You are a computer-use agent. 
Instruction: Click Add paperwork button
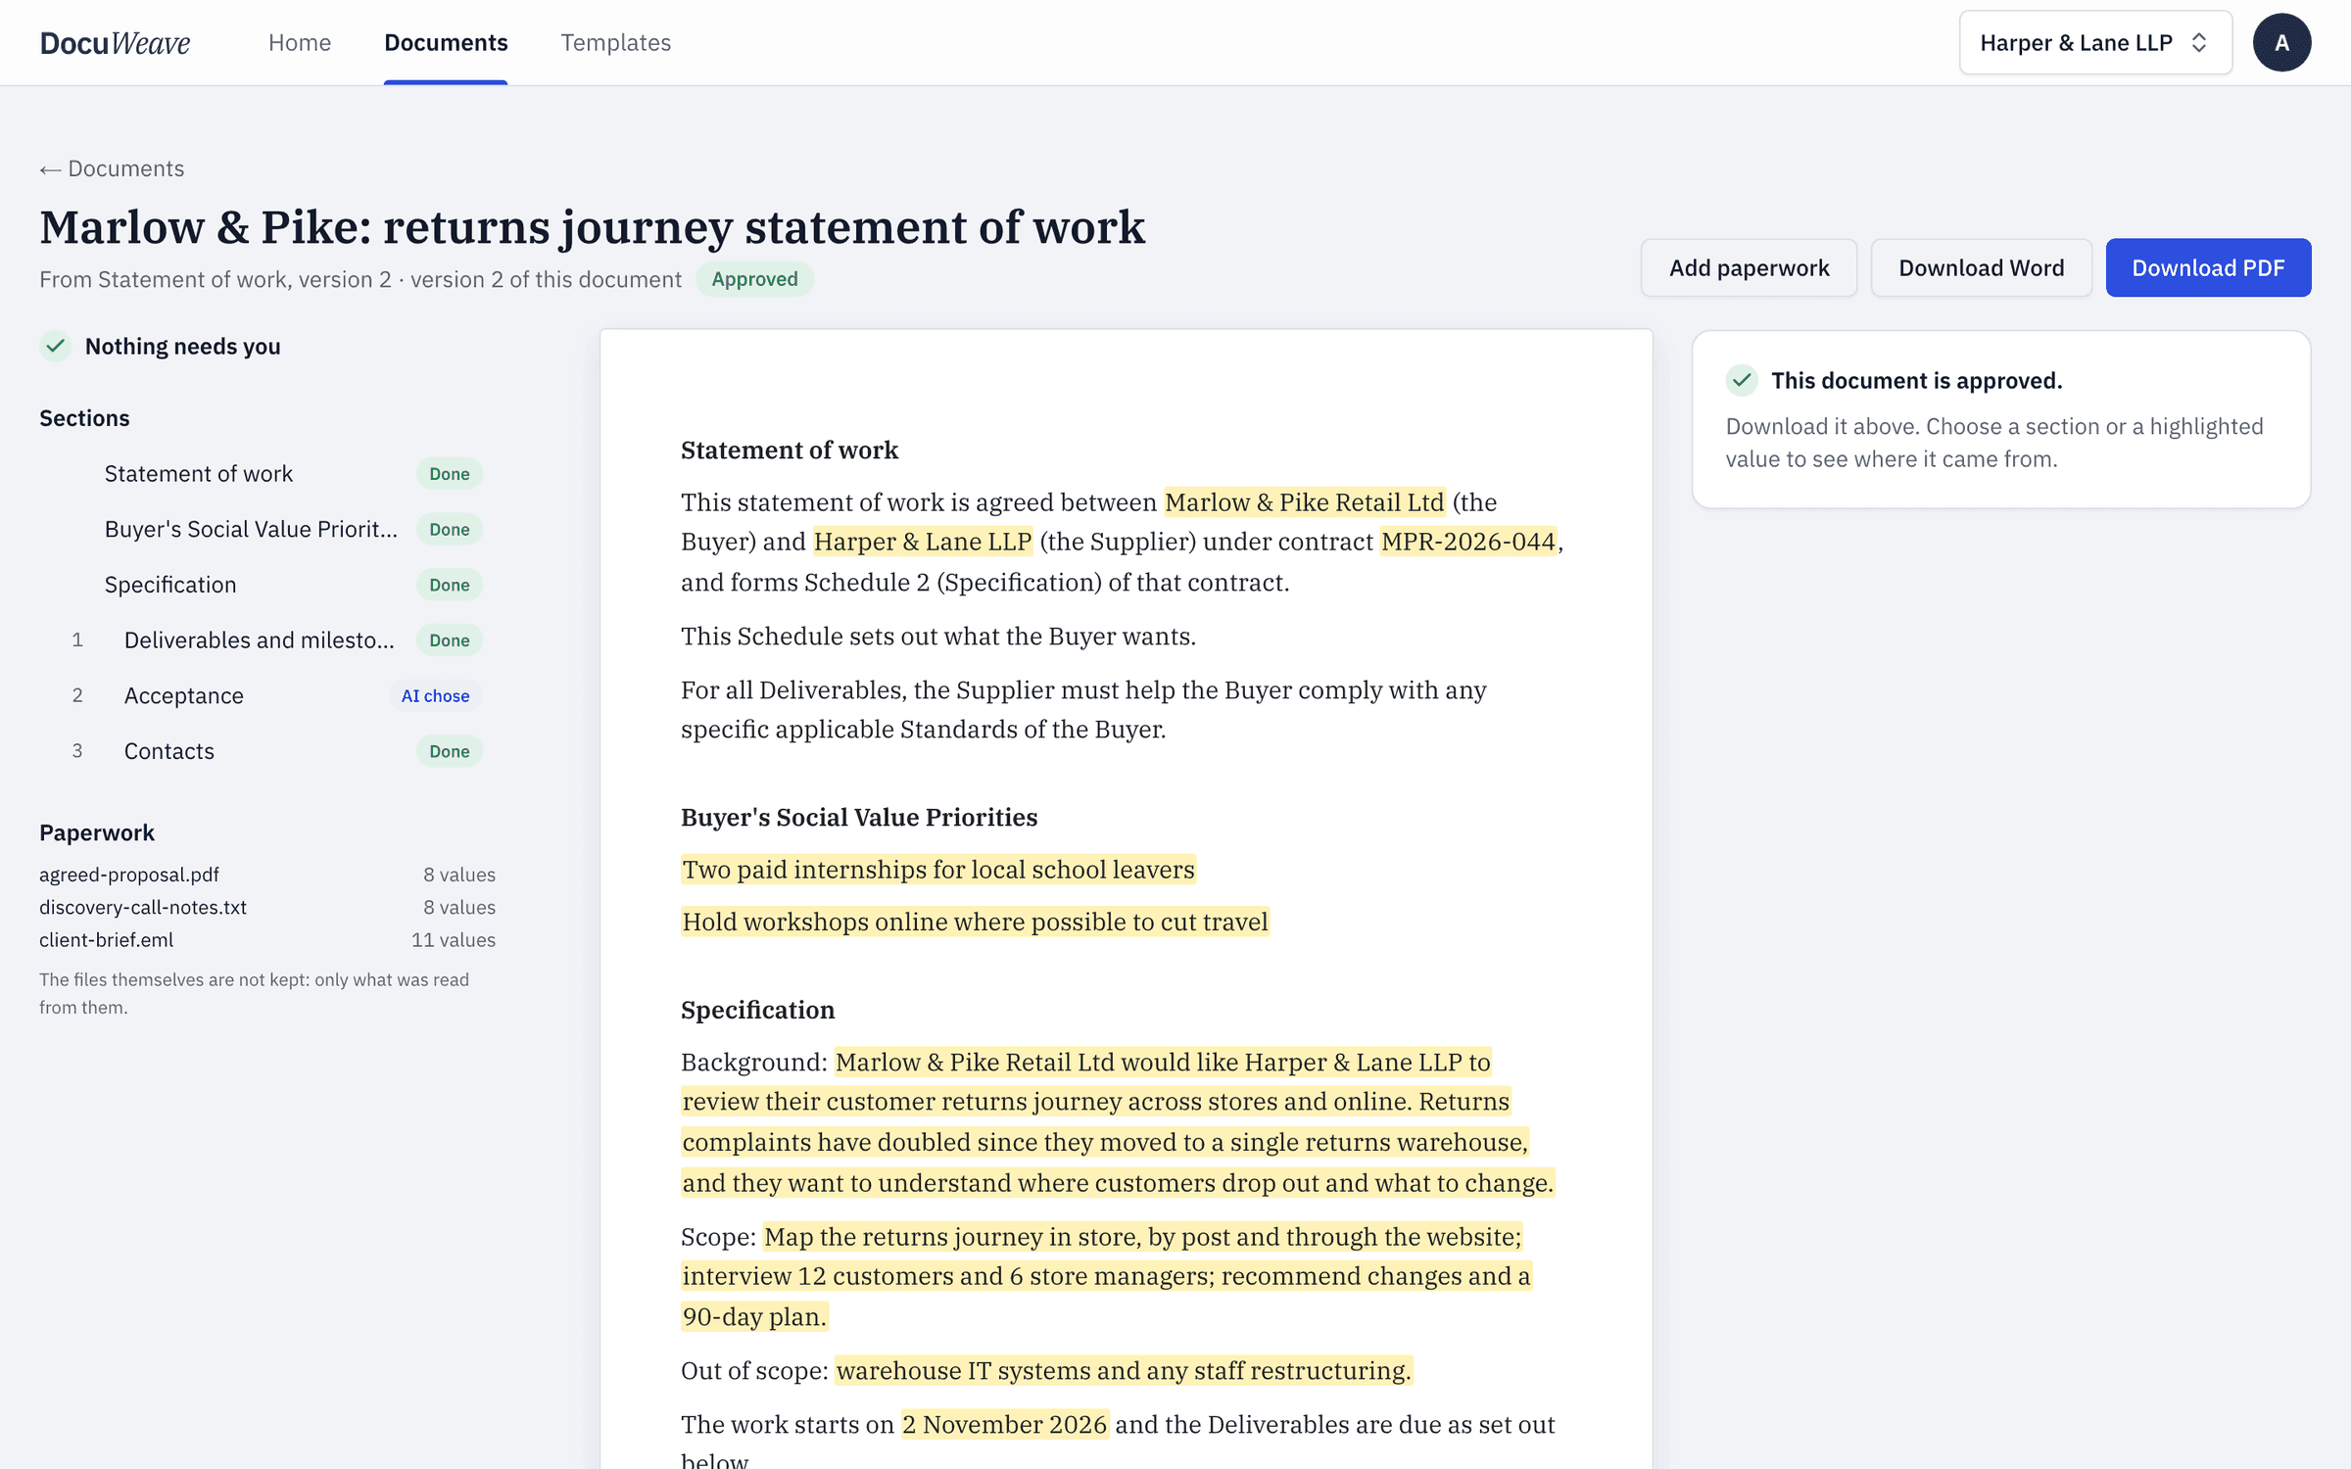(1749, 267)
